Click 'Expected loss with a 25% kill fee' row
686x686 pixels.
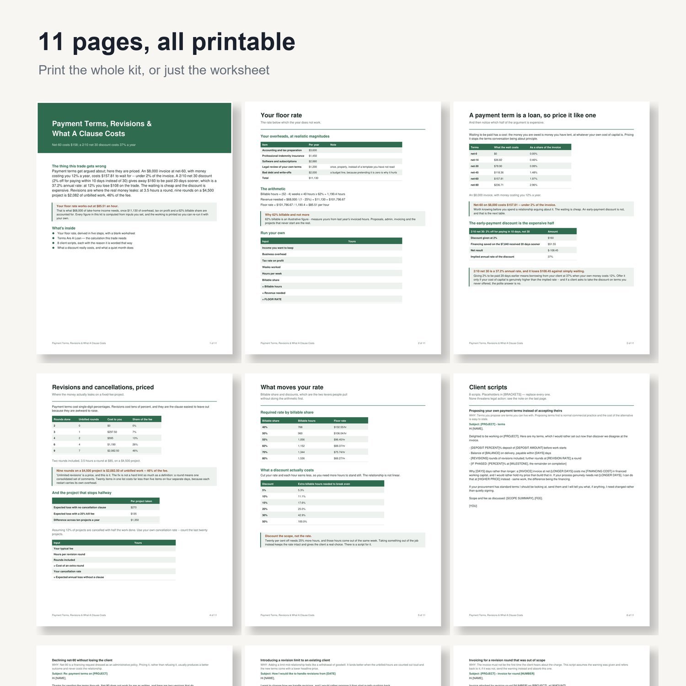point(106,514)
